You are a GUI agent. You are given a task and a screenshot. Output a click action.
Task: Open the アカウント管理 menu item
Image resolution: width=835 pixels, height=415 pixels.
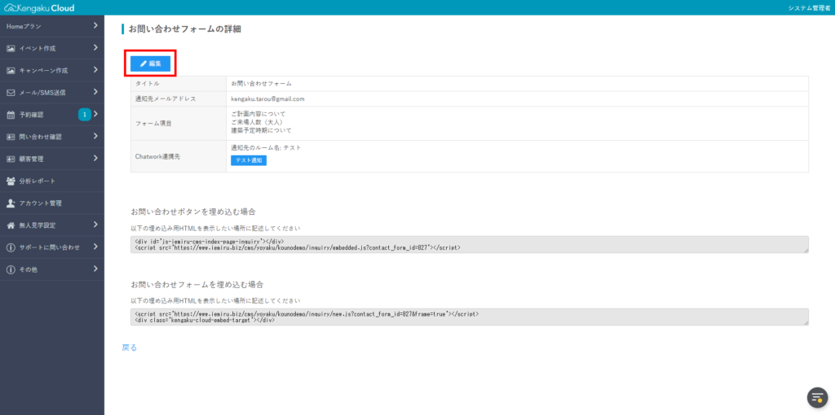point(52,203)
